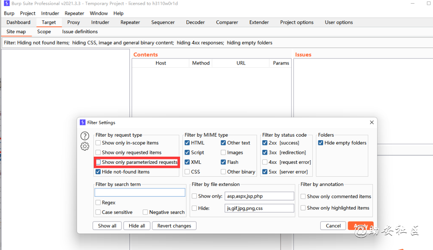Image resolution: width=433 pixels, height=250 pixels.
Task: Click the Show only extensions field asp,aspx,jsp,php
Action: click(x=259, y=196)
